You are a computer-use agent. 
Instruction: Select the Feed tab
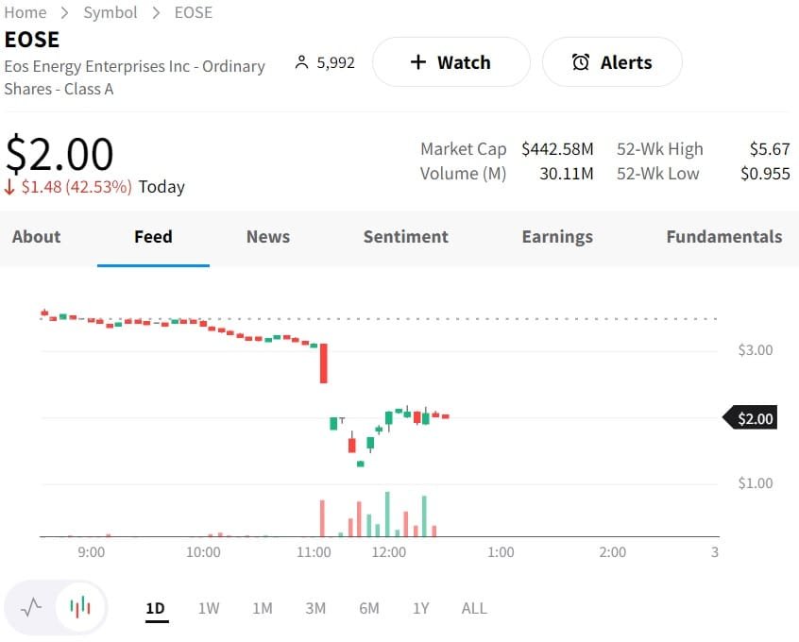(x=153, y=237)
